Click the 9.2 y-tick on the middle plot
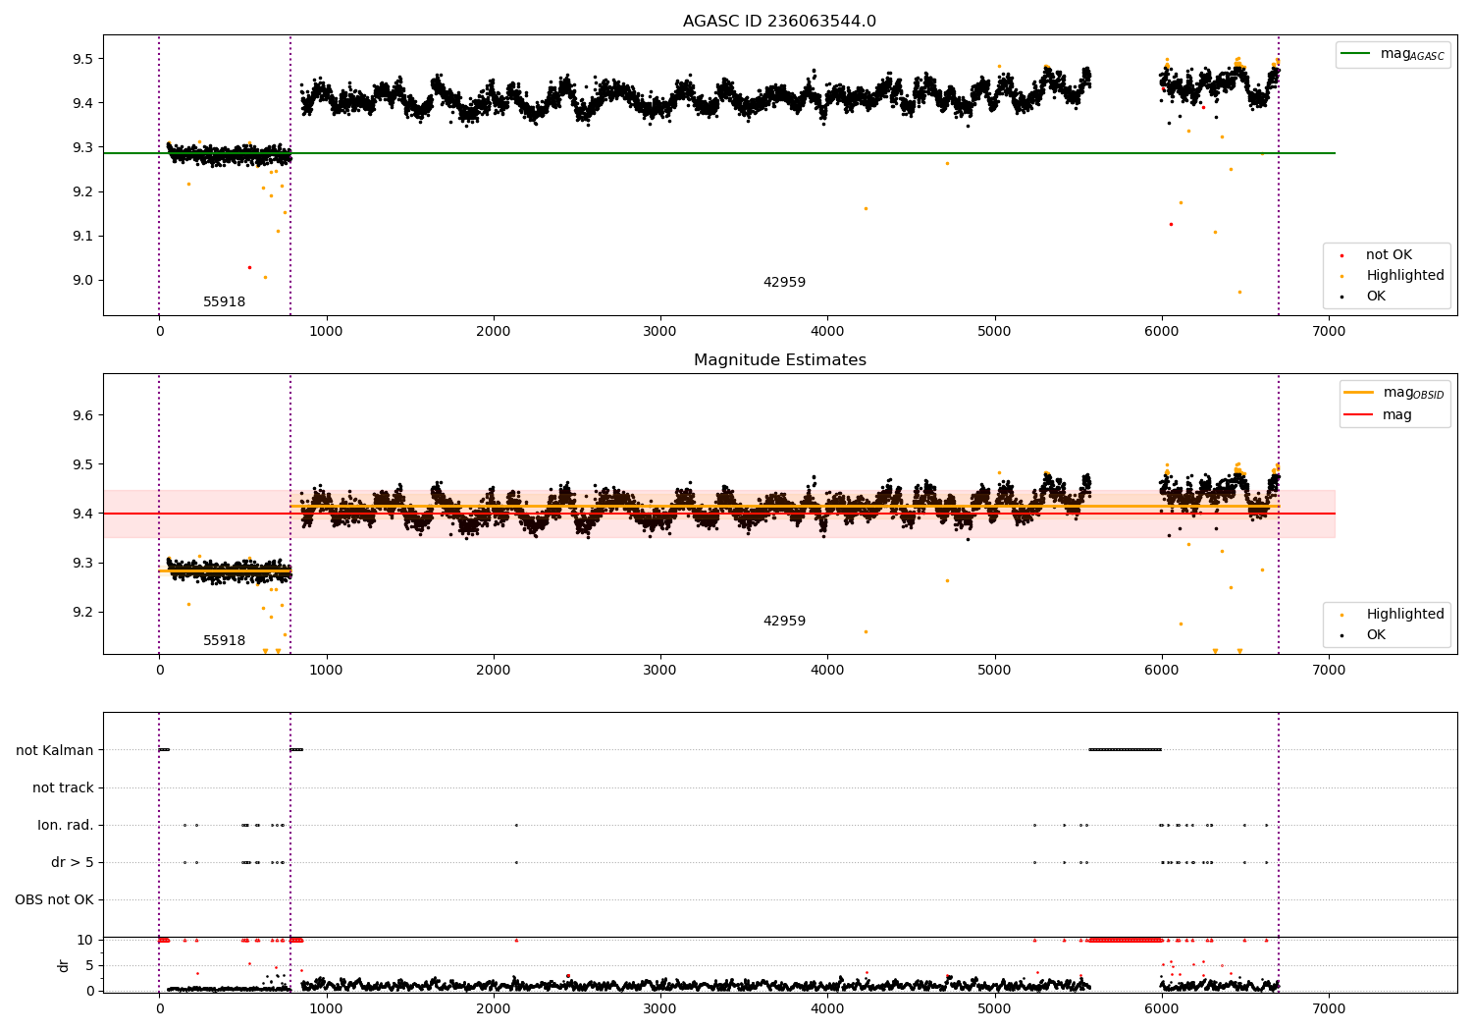 pyautogui.click(x=82, y=612)
